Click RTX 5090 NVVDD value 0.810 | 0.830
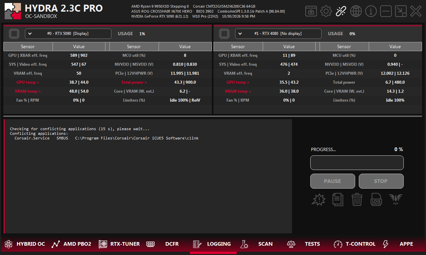The width and height of the screenshot is (426, 255). (185, 64)
